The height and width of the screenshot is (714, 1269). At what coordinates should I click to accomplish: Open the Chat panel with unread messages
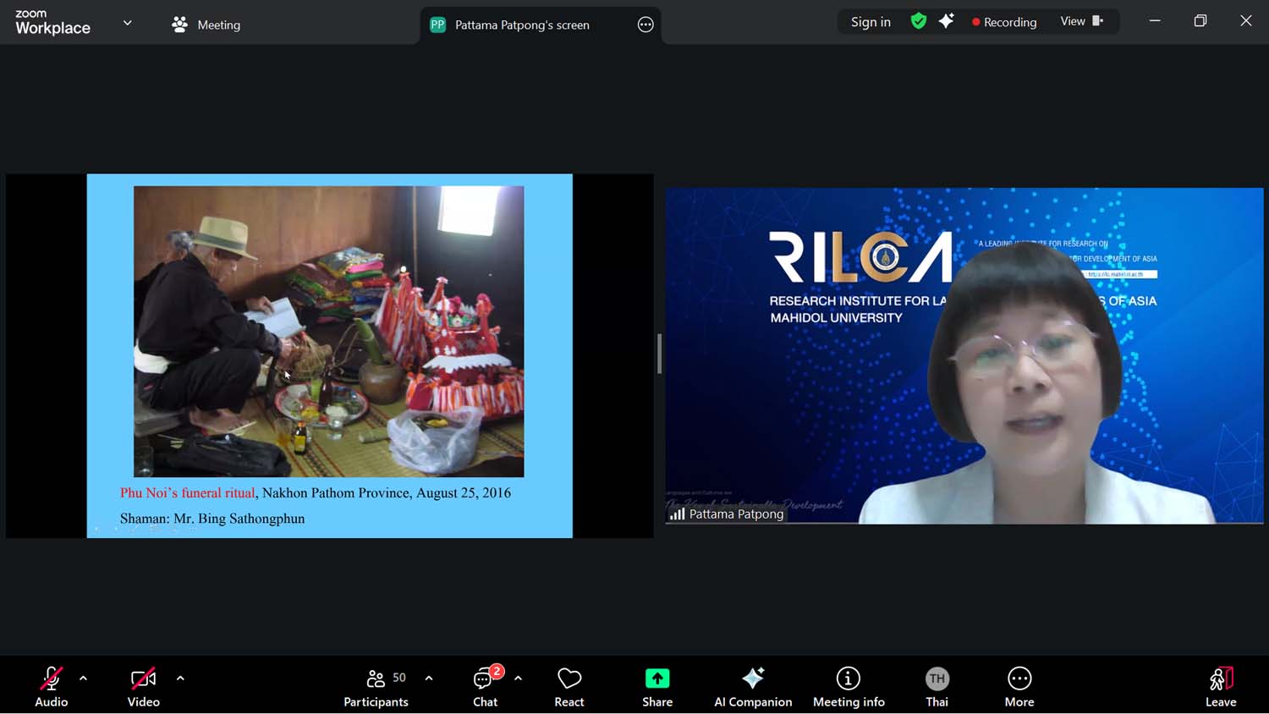click(x=485, y=686)
